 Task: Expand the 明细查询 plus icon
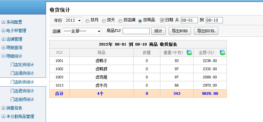click(x=3, y=48)
